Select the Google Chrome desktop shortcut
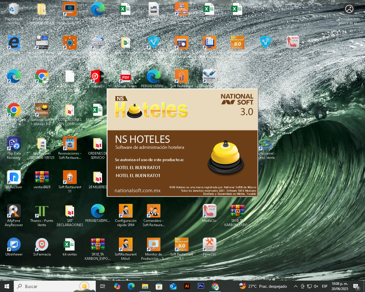Viewport: 365px width, 292px height. tap(14, 113)
